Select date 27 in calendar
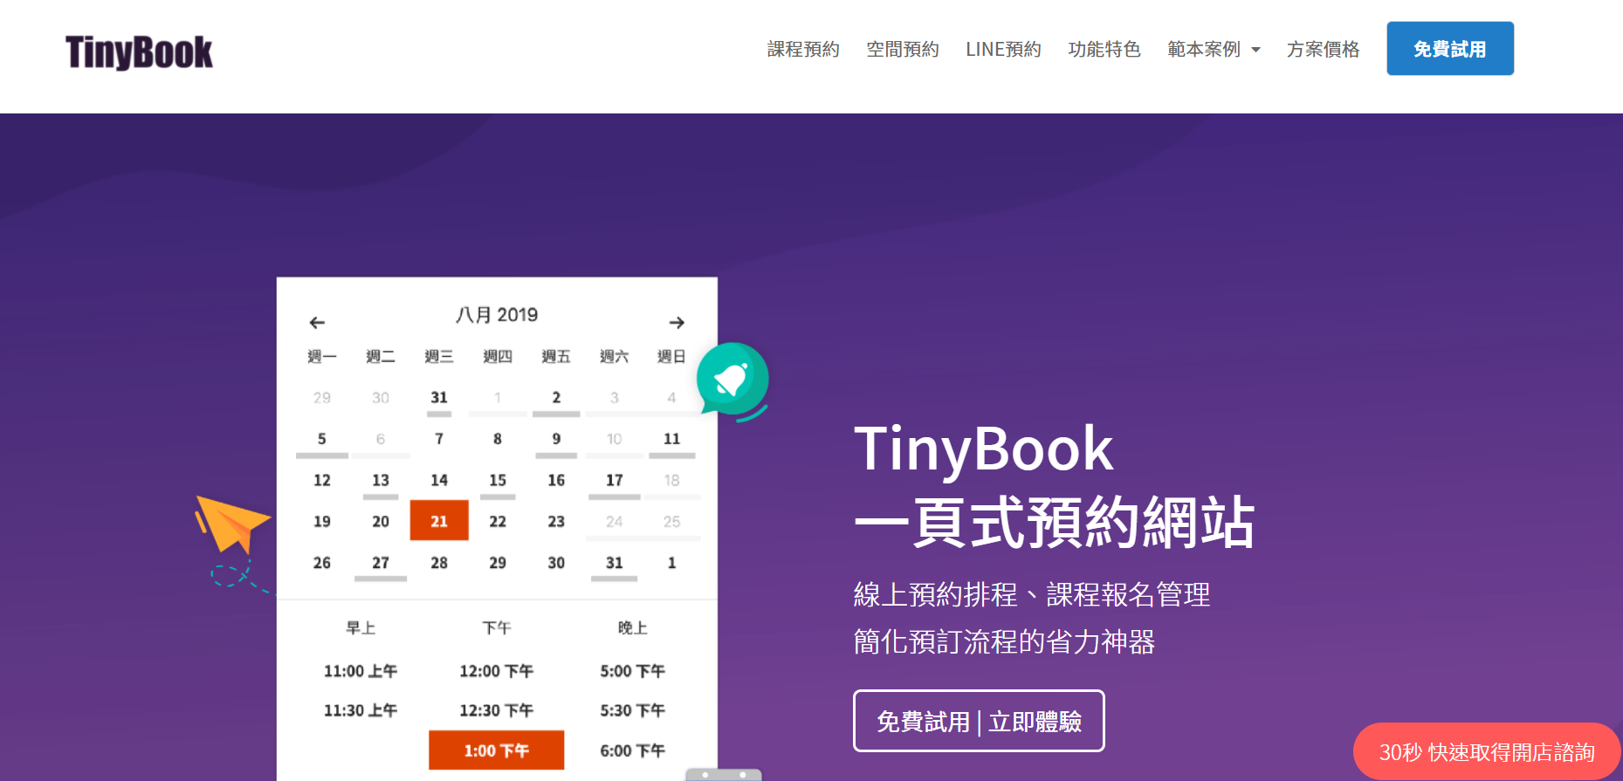The width and height of the screenshot is (1623, 781). (x=381, y=563)
